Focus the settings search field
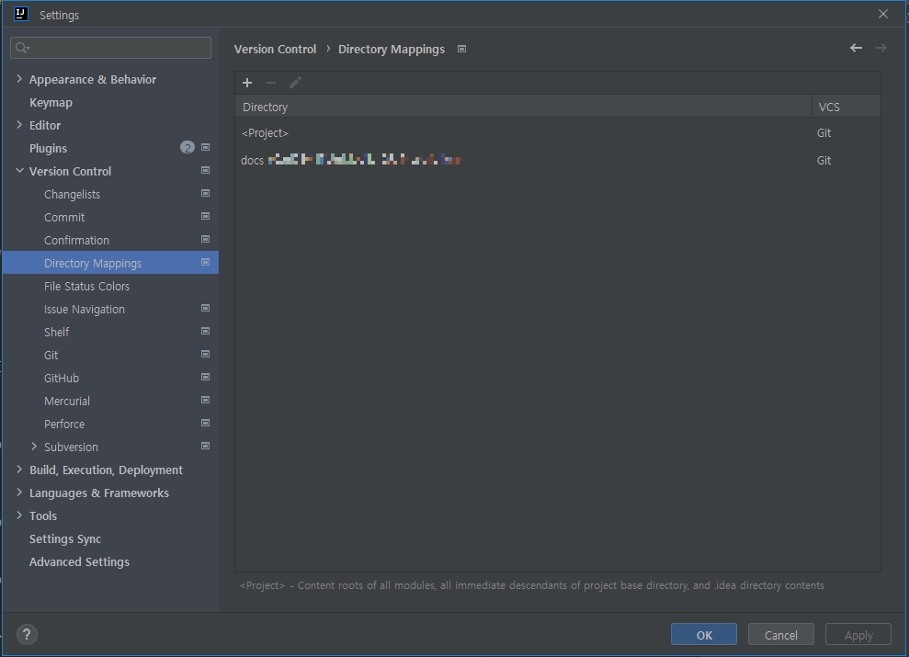The height and width of the screenshot is (657, 909). point(110,48)
